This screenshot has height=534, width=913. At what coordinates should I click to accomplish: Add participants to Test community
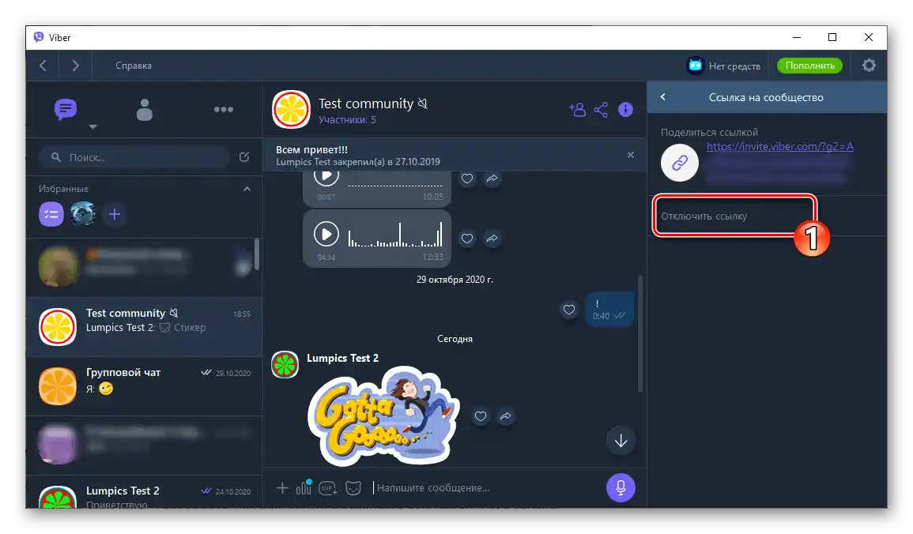(577, 110)
